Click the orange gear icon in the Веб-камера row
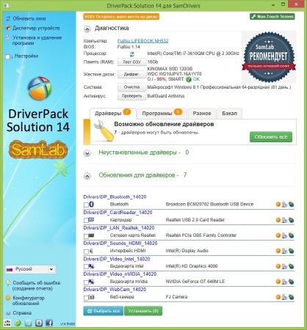Screen dimensions: 307x330 tap(278, 297)
